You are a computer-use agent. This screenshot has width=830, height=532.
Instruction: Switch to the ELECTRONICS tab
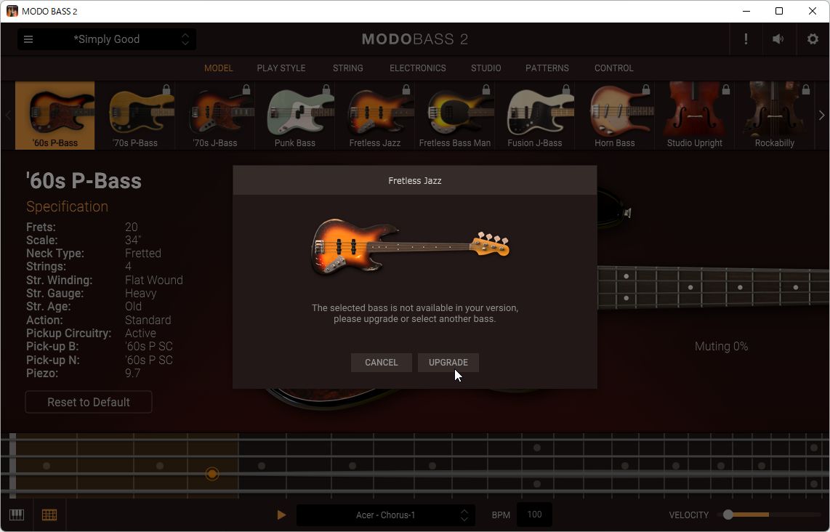click(417, 68)
